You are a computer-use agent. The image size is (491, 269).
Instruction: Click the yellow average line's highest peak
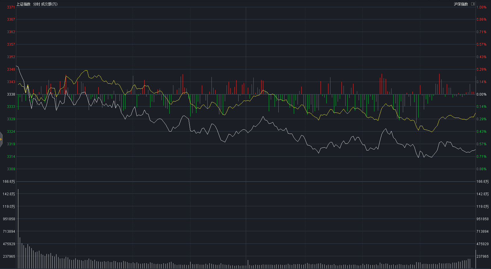(x=86, y=70)
